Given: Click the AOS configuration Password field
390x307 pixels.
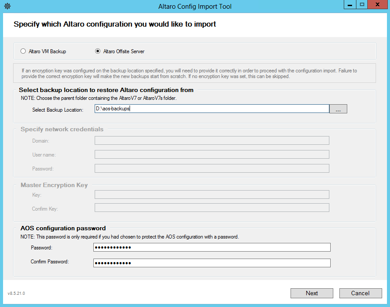Looking at the screenshot, I should pos(212,247).
